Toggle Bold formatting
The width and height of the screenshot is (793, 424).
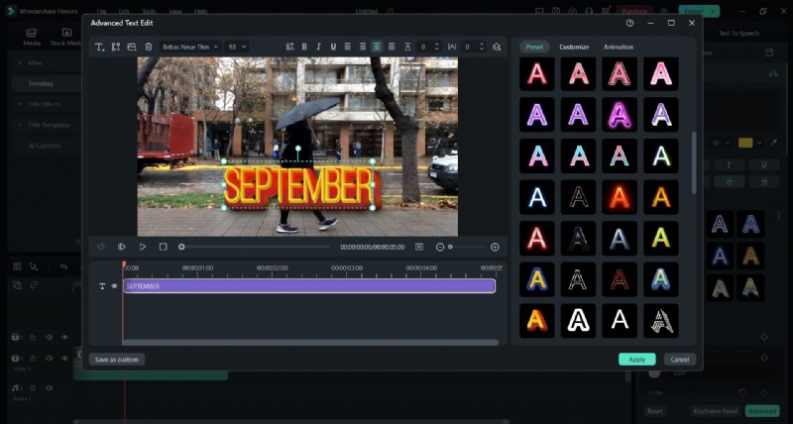304,47
